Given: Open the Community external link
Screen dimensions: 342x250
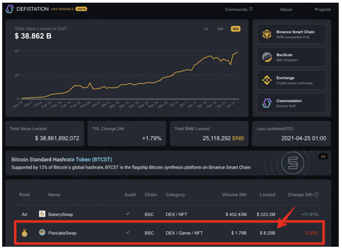Looking at the screenshot, I should [x=239, y=9].
